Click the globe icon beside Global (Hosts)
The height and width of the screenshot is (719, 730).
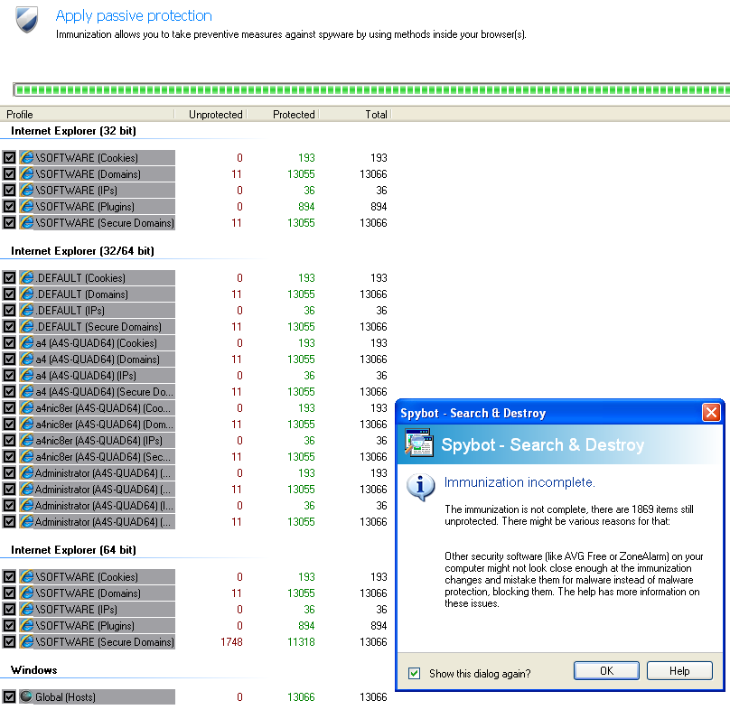click(26, 696)
